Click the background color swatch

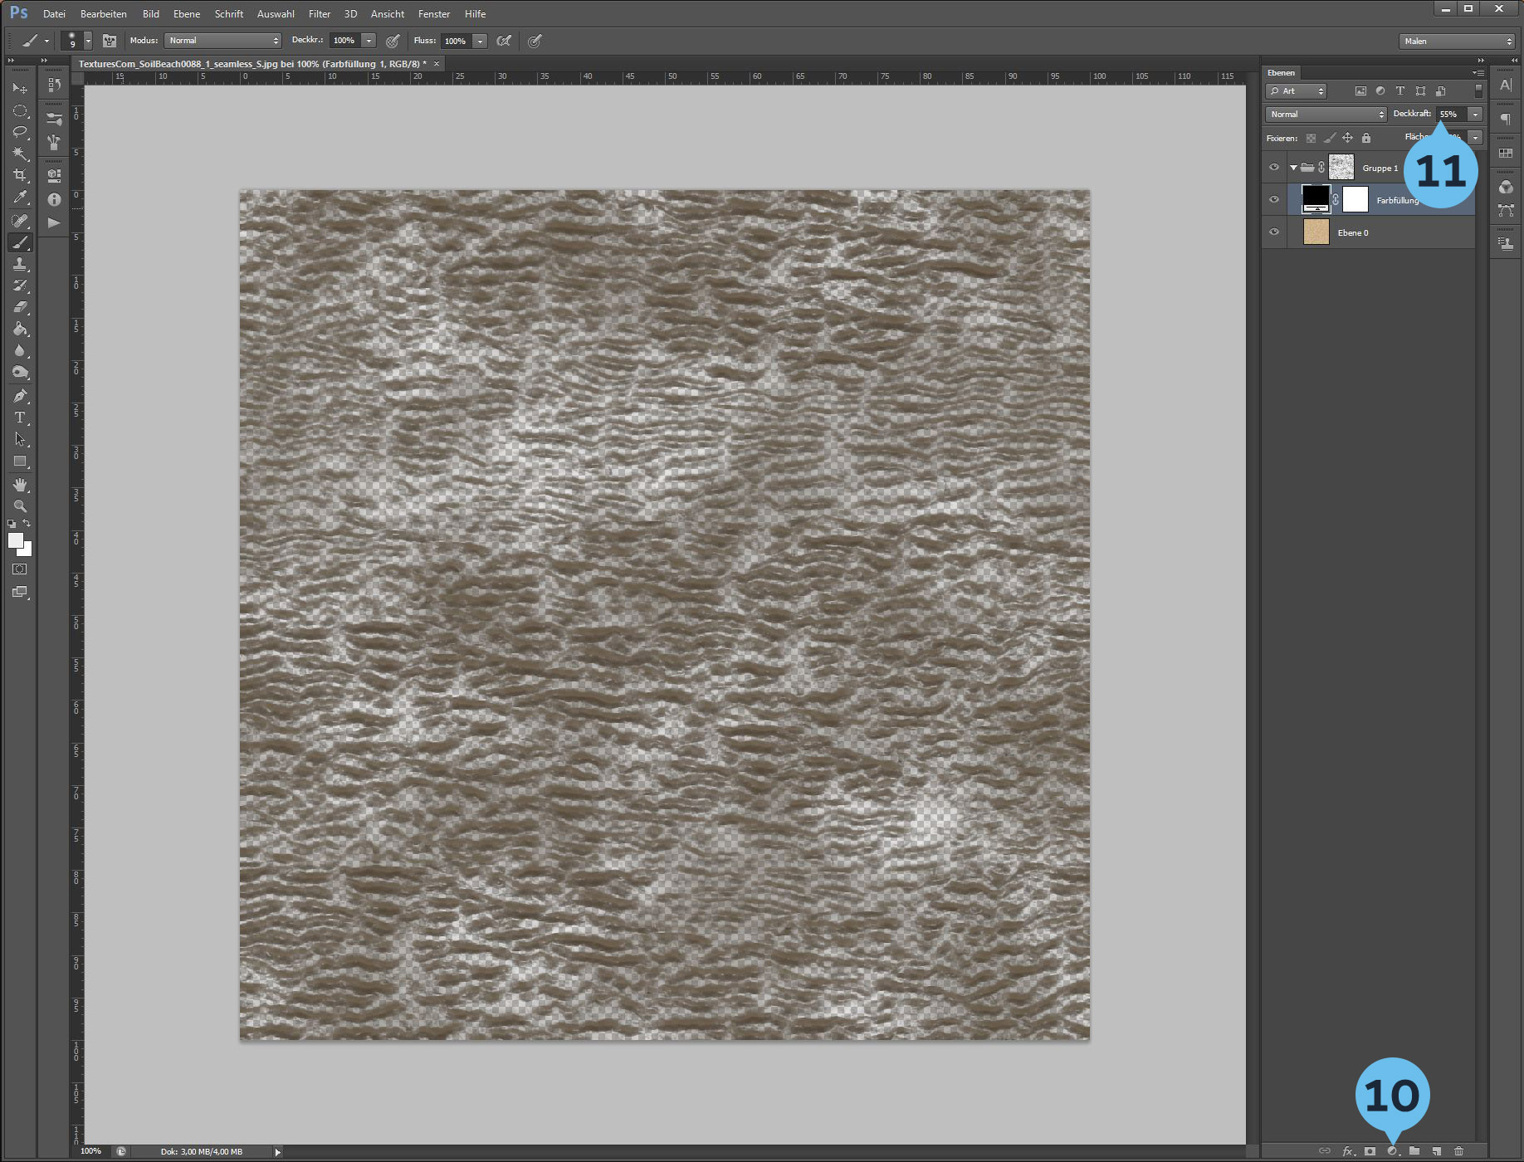coord(27,550)
